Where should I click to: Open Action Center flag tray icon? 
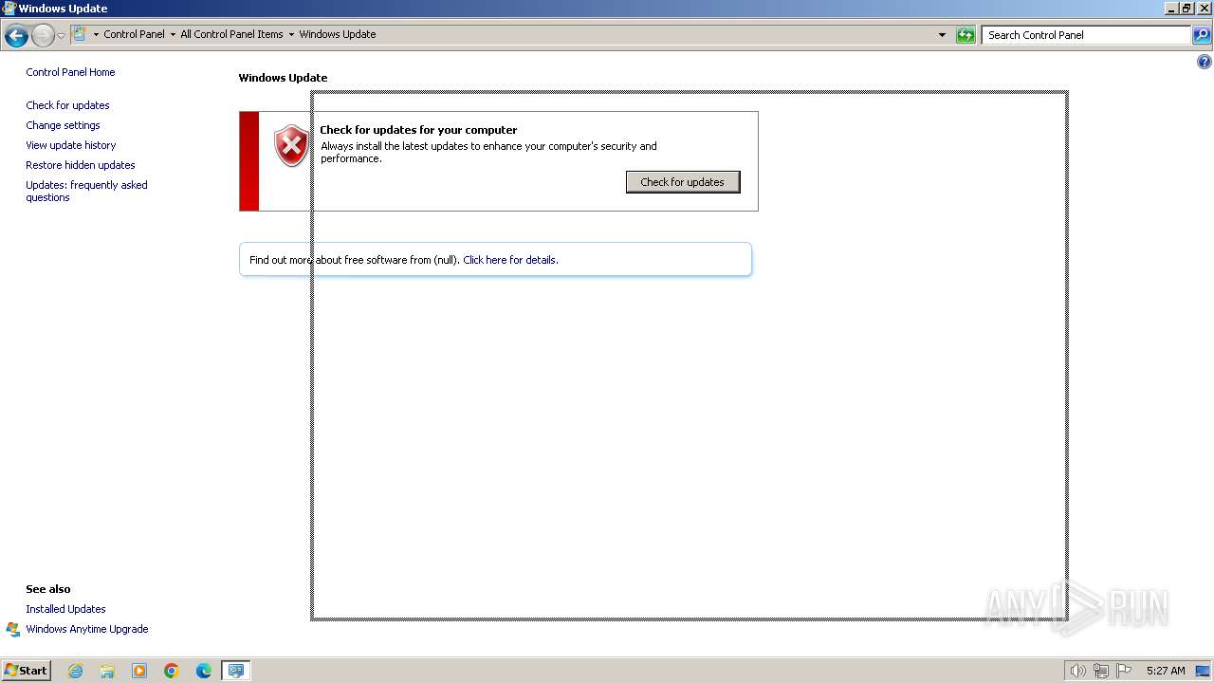pos(1124,671)
